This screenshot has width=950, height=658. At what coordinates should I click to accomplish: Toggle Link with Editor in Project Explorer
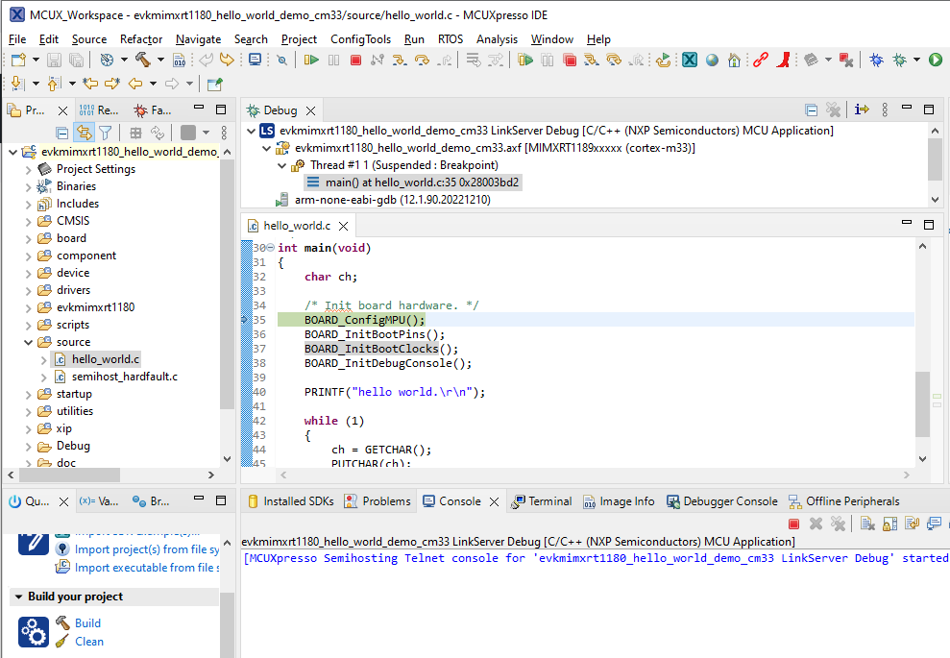(x=84, y=133)
